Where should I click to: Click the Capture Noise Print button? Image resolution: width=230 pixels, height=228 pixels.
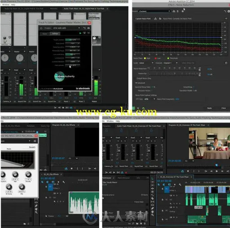coord(143,19)
